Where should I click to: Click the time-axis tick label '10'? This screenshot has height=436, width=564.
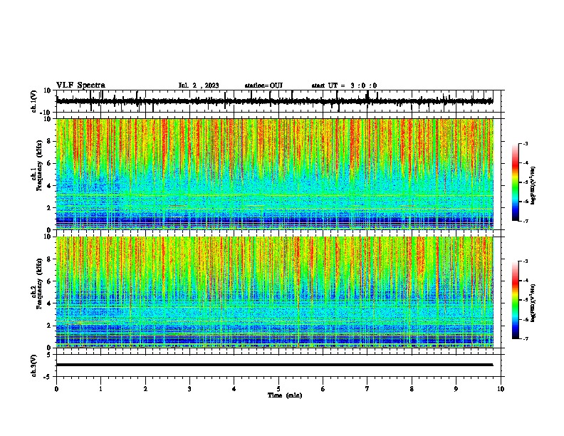pos(501,389)
